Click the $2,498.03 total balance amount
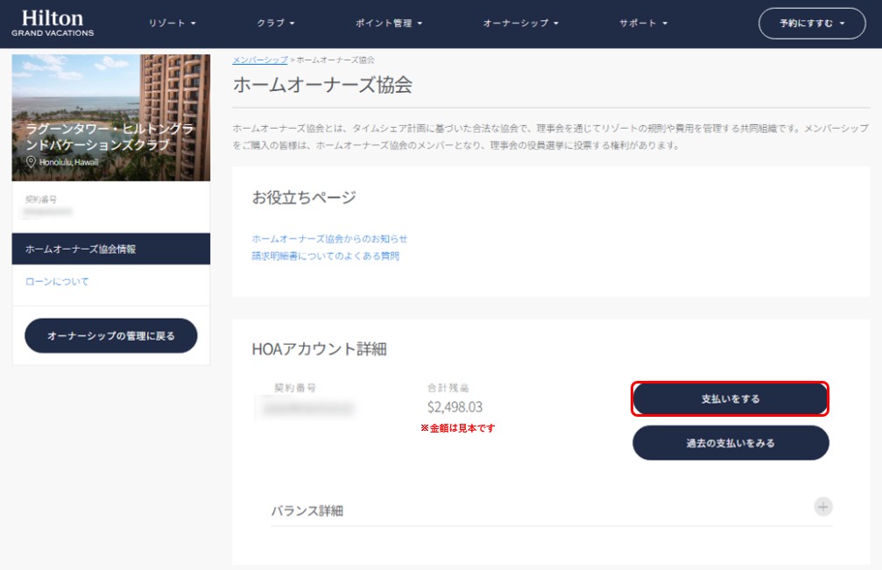 click(x=455, y=407)
